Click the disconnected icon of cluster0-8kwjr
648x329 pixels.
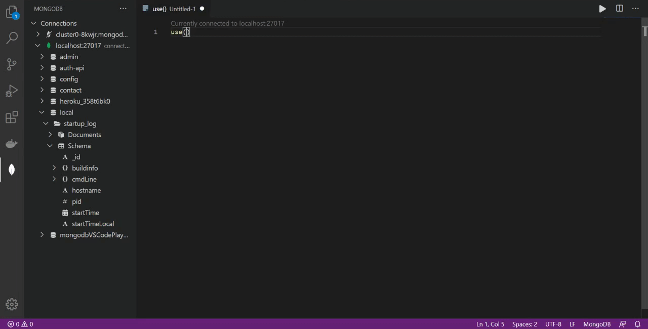49,34
